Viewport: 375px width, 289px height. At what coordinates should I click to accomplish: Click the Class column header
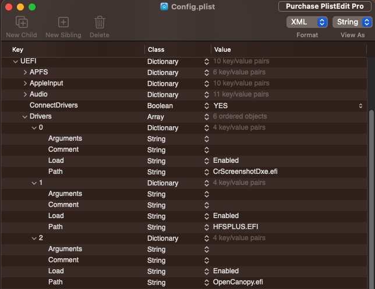(156, 49)
